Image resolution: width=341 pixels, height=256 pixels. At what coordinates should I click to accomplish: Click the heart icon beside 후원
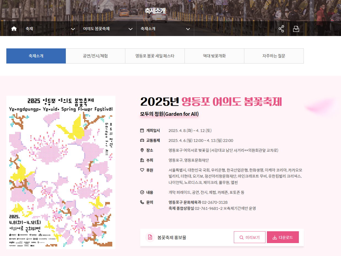pyautogui.click(x=142, y=170)
